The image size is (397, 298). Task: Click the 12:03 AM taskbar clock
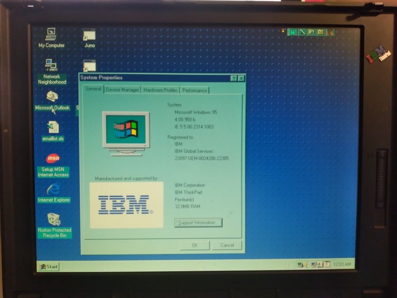342,264
